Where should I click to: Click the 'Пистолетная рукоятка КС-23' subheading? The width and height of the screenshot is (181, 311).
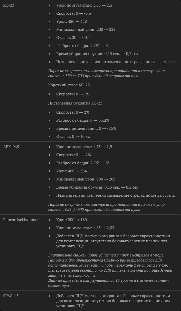[x=75, y=103]
